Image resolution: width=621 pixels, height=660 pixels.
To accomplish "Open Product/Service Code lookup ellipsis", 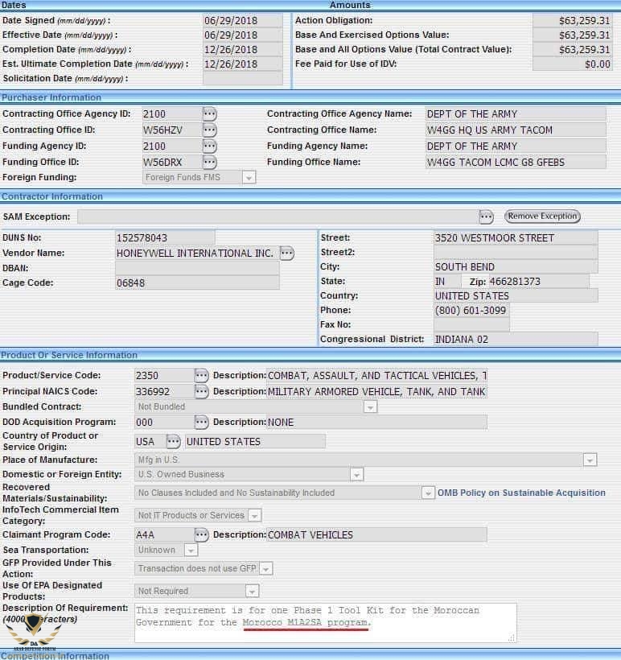I will coord(201,376).
